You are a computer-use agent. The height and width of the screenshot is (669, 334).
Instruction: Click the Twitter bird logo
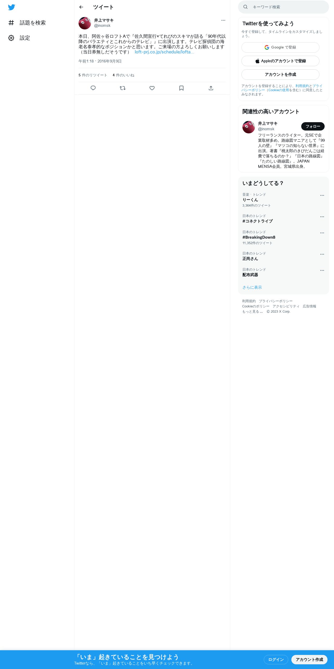[x=11, y=7]
